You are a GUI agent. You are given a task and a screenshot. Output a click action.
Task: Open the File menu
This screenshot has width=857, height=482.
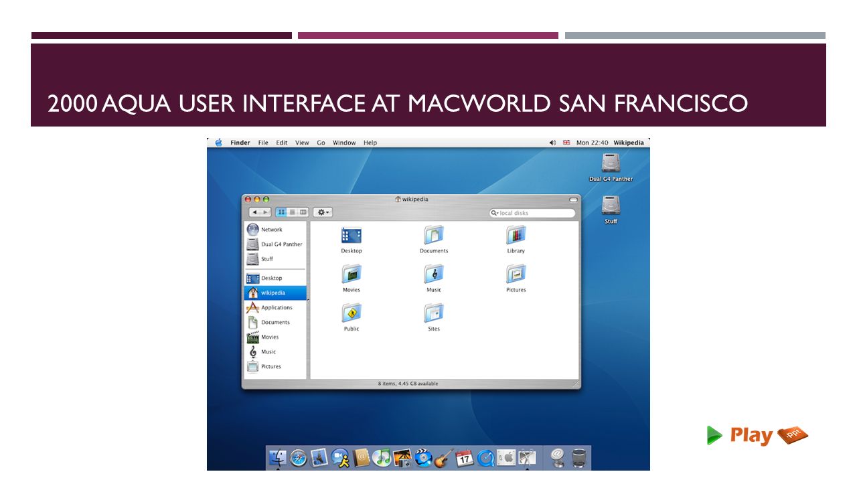pos(263,143)
